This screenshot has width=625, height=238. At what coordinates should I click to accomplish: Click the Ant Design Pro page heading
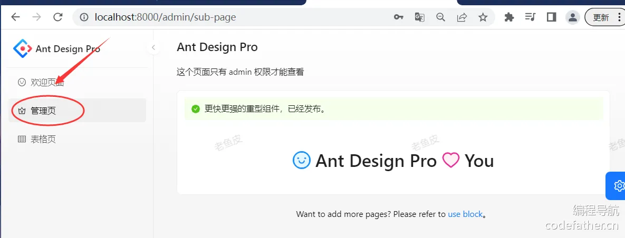(x=217, y=47)
